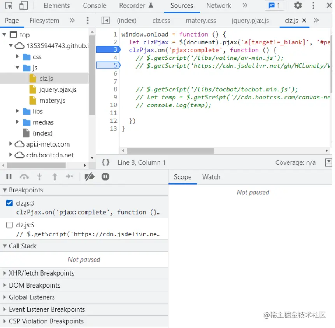Open the Watch tab in debugger sidebar
The width and height of the screenshot is (335, 328).
click(211, 177)
